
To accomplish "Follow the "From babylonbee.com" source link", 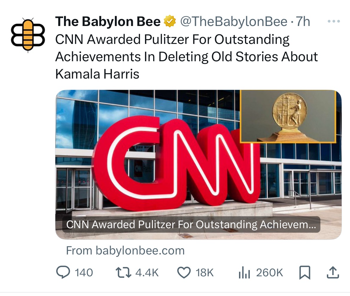I will pyautogui.click(x=125, y=250).
